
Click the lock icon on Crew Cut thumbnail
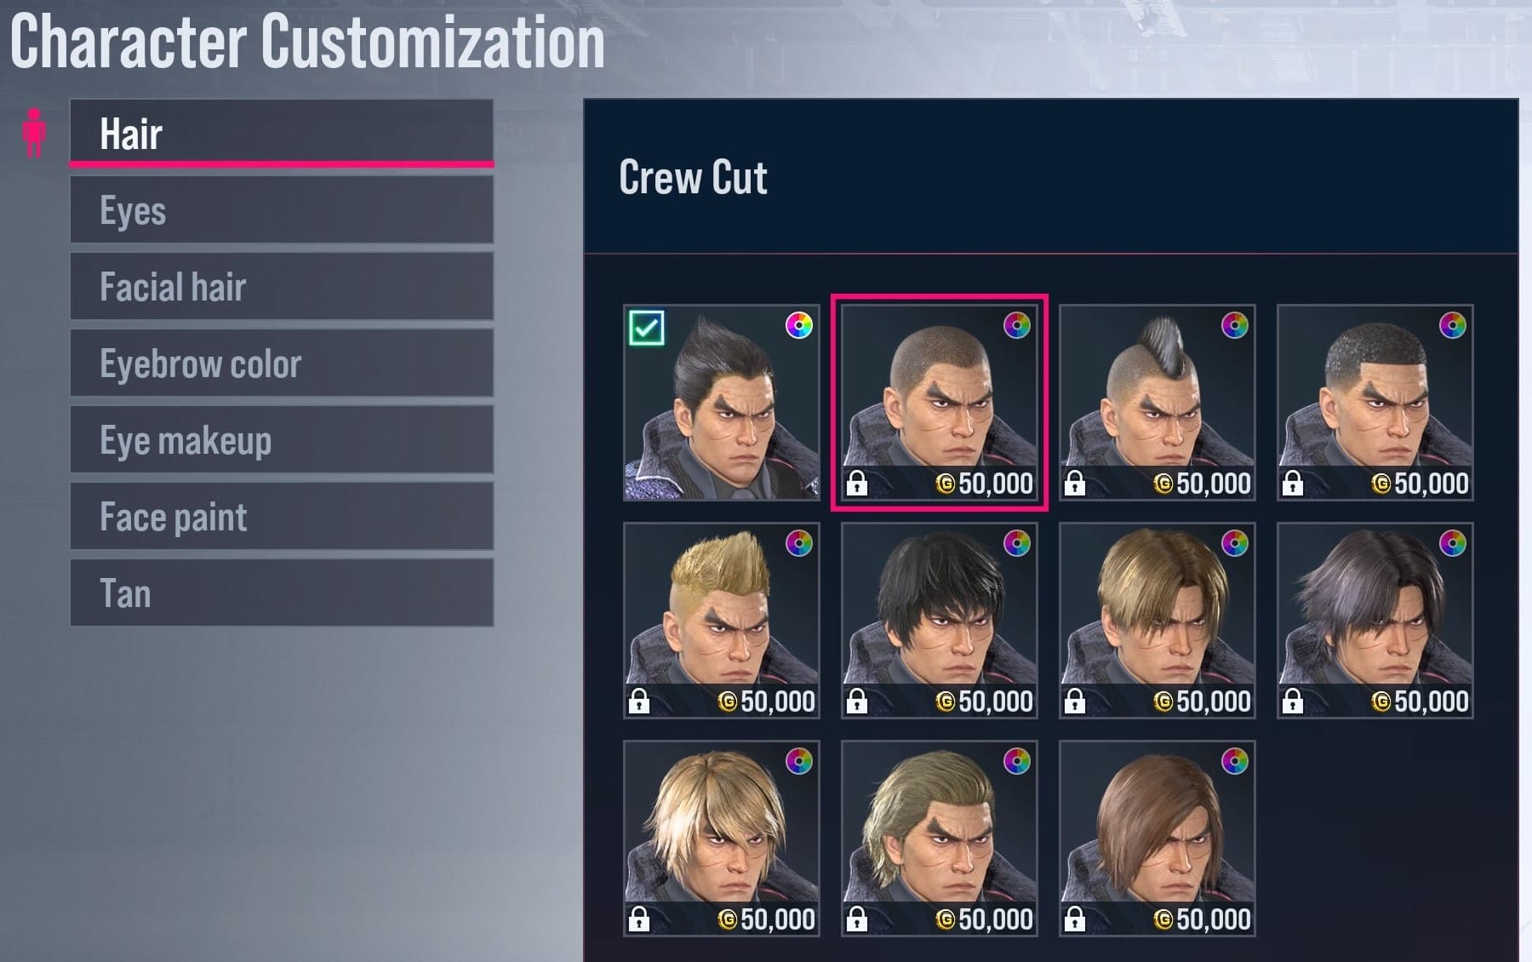click(857, 484)
